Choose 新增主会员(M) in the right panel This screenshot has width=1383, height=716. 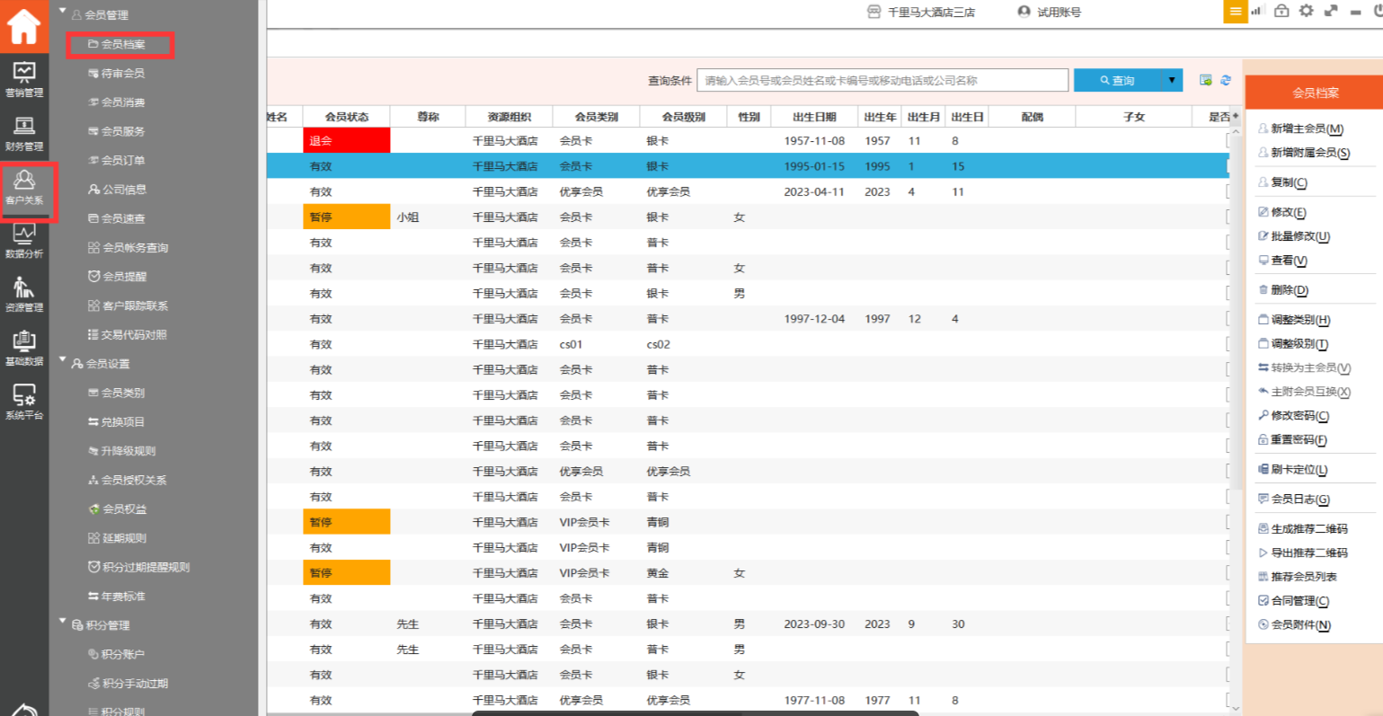pyautogui.click(x=1307, y=129)
